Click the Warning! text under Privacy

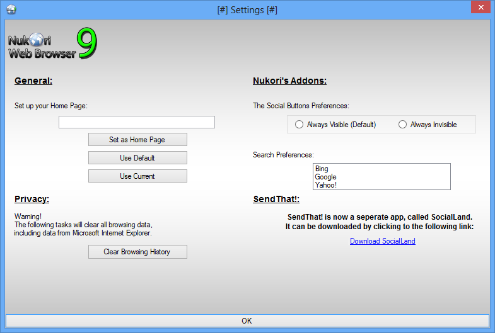pos(28,217)
